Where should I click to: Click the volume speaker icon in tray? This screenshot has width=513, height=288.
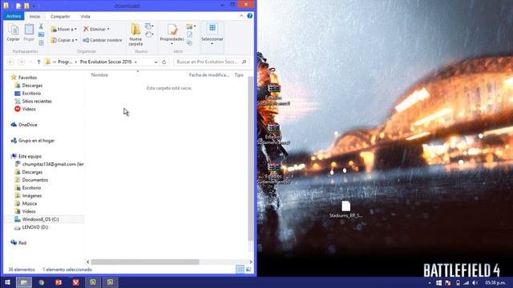click(x=475, y=282)
